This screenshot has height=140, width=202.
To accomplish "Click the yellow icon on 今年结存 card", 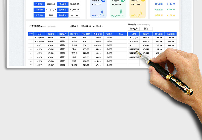I will pos(143,1).
